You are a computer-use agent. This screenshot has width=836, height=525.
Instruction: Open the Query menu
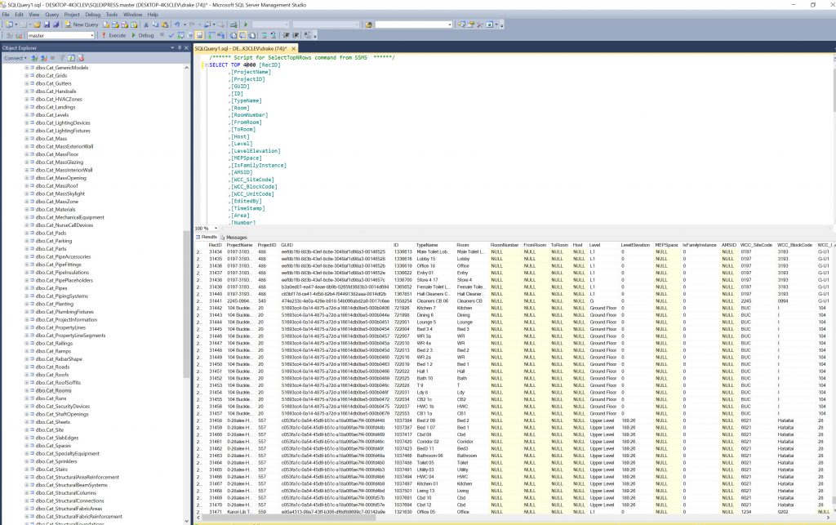pos(51,15)
